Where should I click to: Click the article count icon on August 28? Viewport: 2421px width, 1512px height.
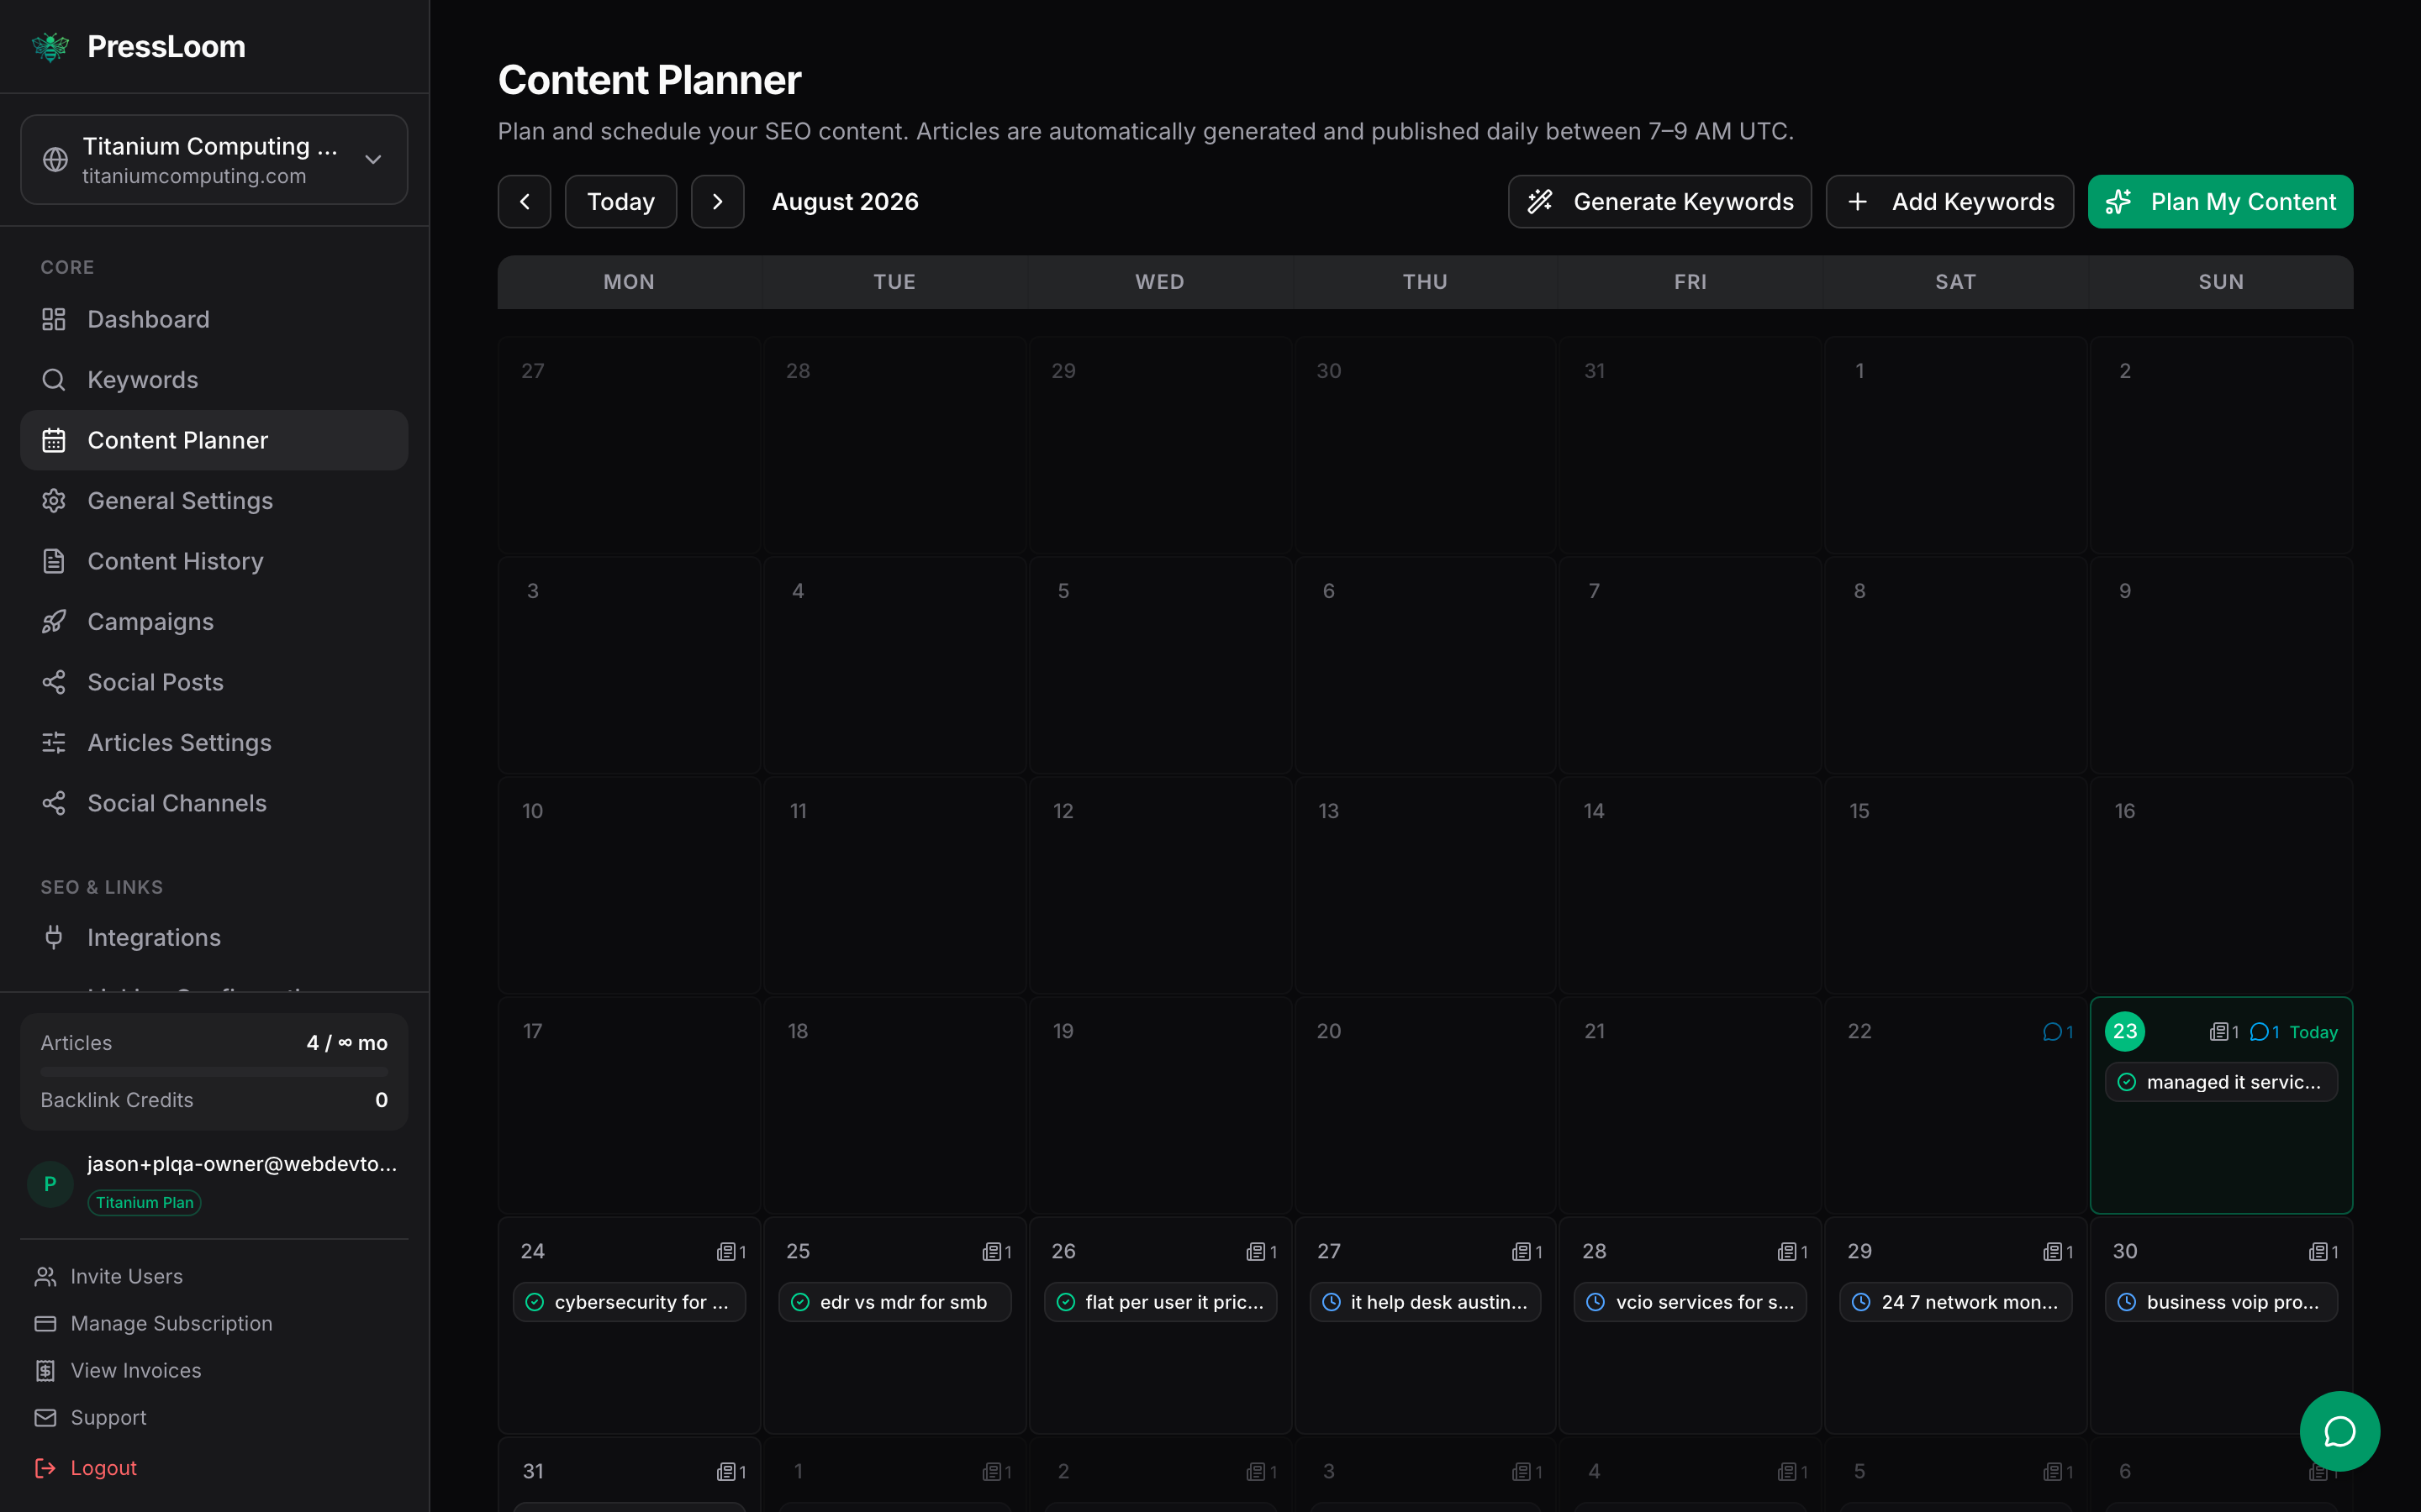point(1786,1252)
